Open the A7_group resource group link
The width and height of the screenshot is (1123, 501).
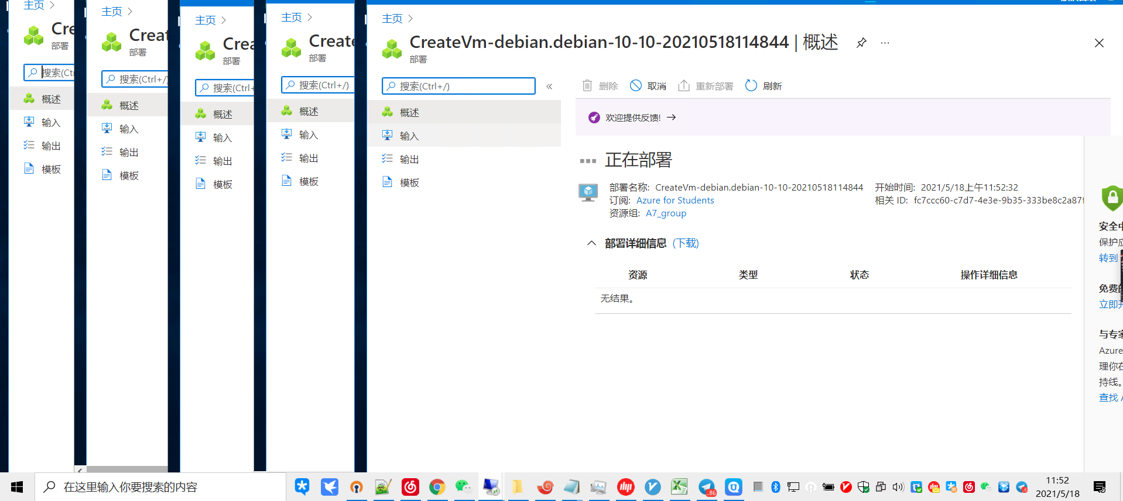(666, 213)
